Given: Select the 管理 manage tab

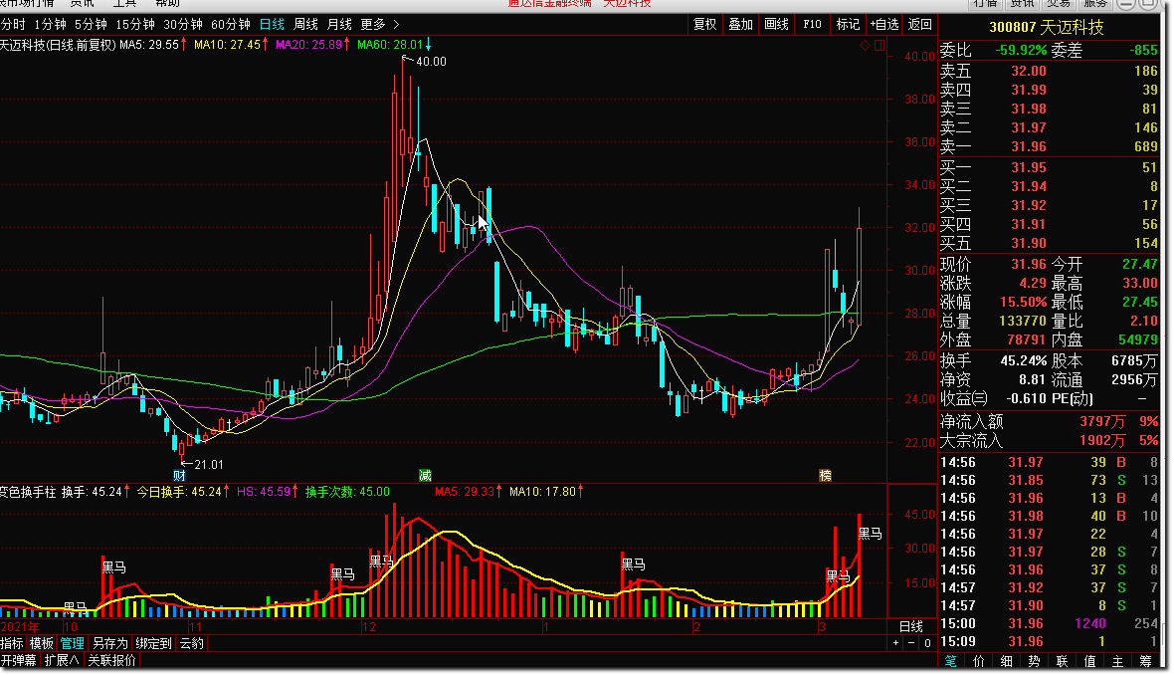Looking at the screenshot, I should [72, 643].
